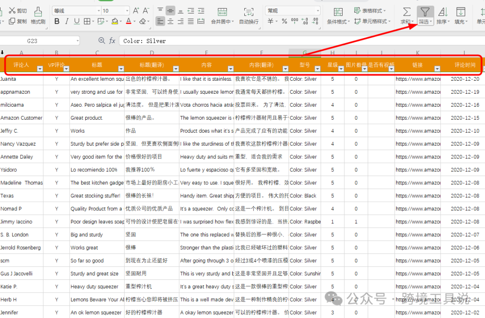Viewport: 485px width, 318px height.
Task: Apply cell borders icon
Action: point(87,22)
